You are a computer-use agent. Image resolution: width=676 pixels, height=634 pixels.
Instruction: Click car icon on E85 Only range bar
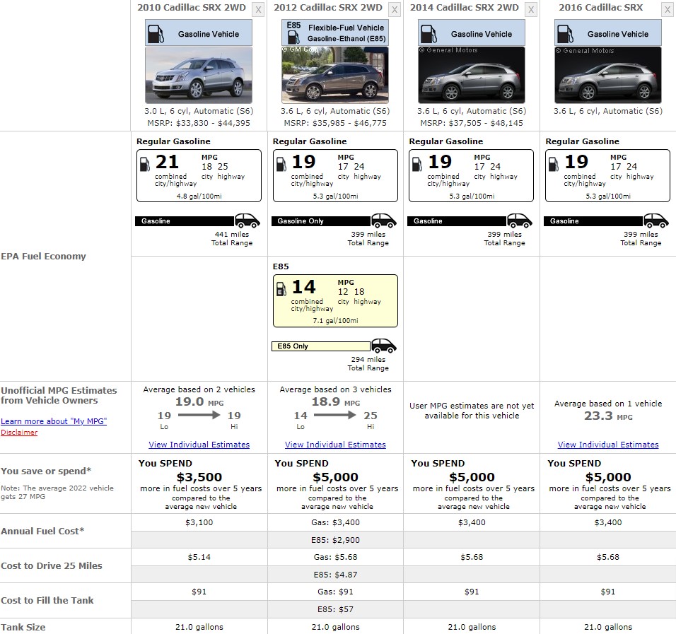(384, 346)
